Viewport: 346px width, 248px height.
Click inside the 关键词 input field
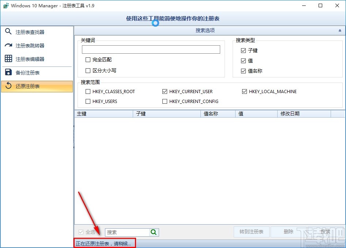[x=151, y=49]
